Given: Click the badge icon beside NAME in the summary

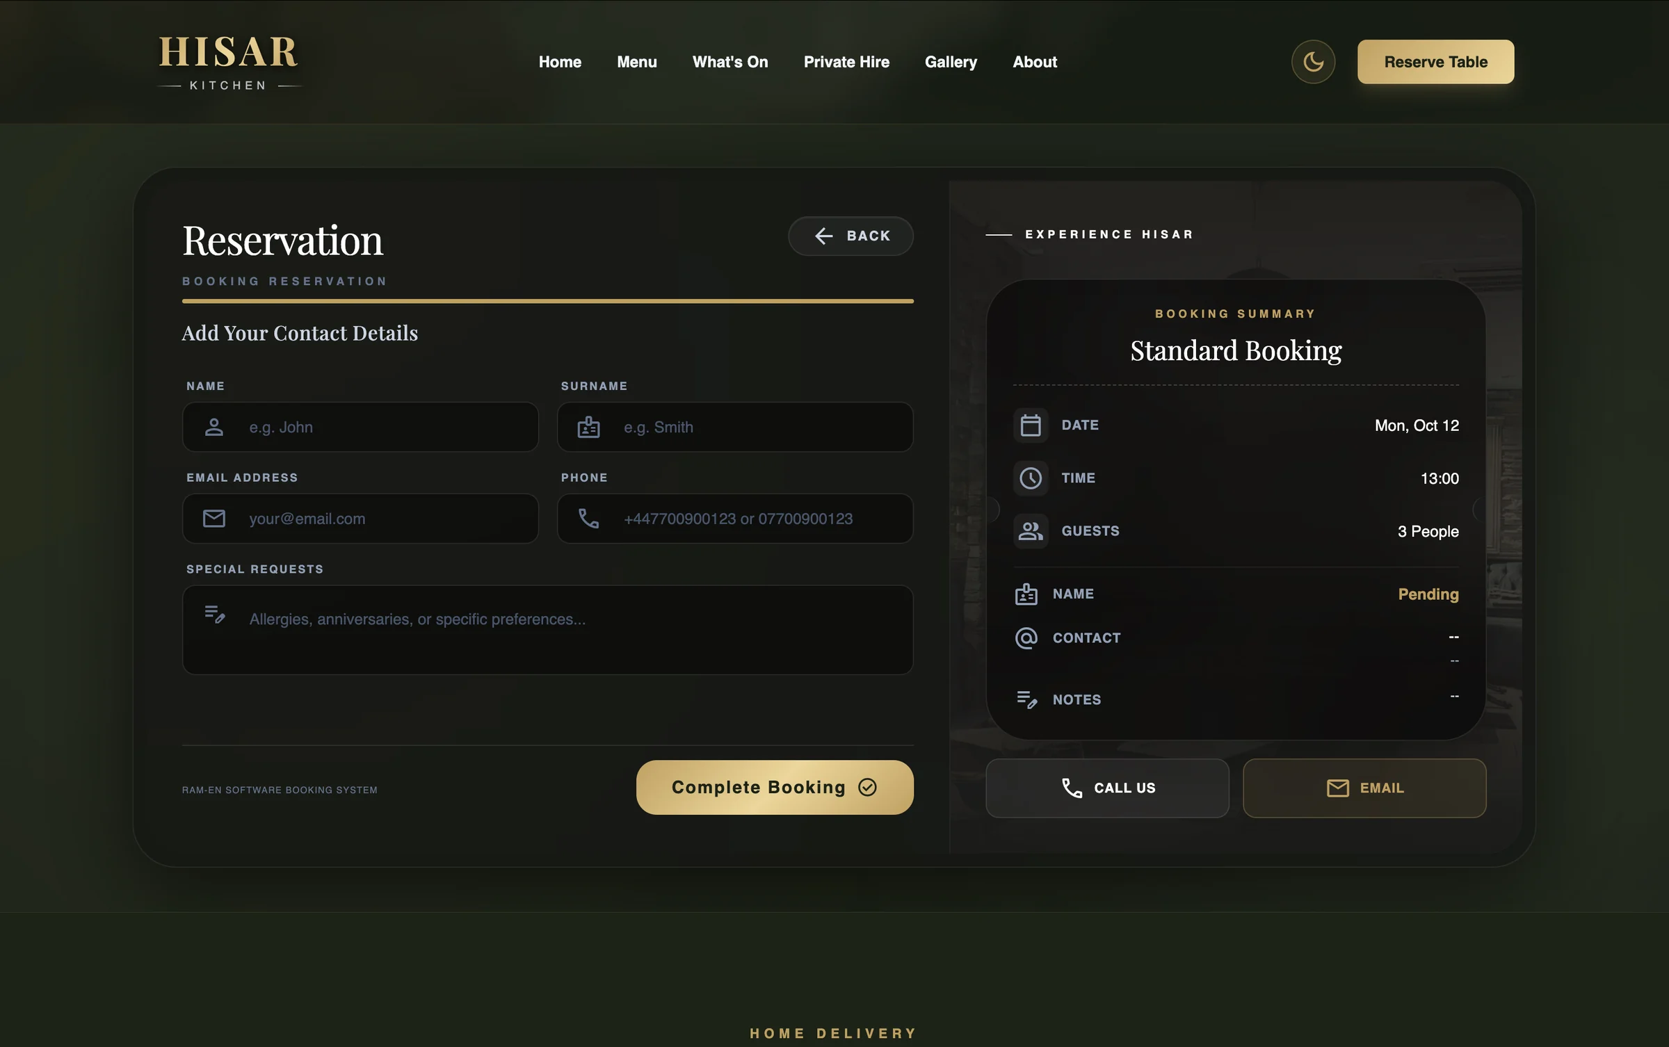Looking at the screenshot, I should [1026, 594].
